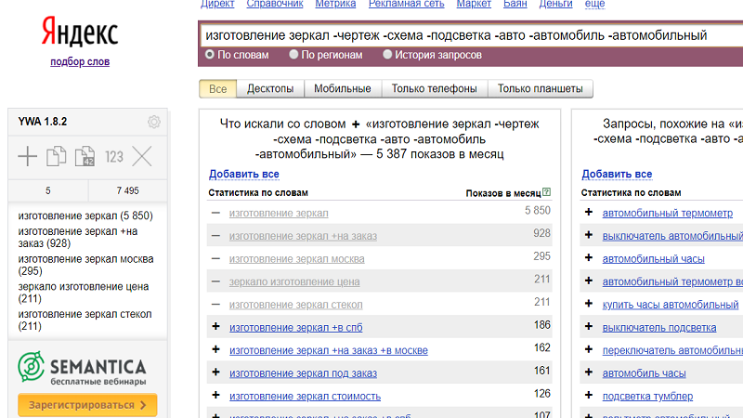The image size is (743, 418).
Task: Add 'автомобильный часы' with plus icon
Action: tap(589, 258)
